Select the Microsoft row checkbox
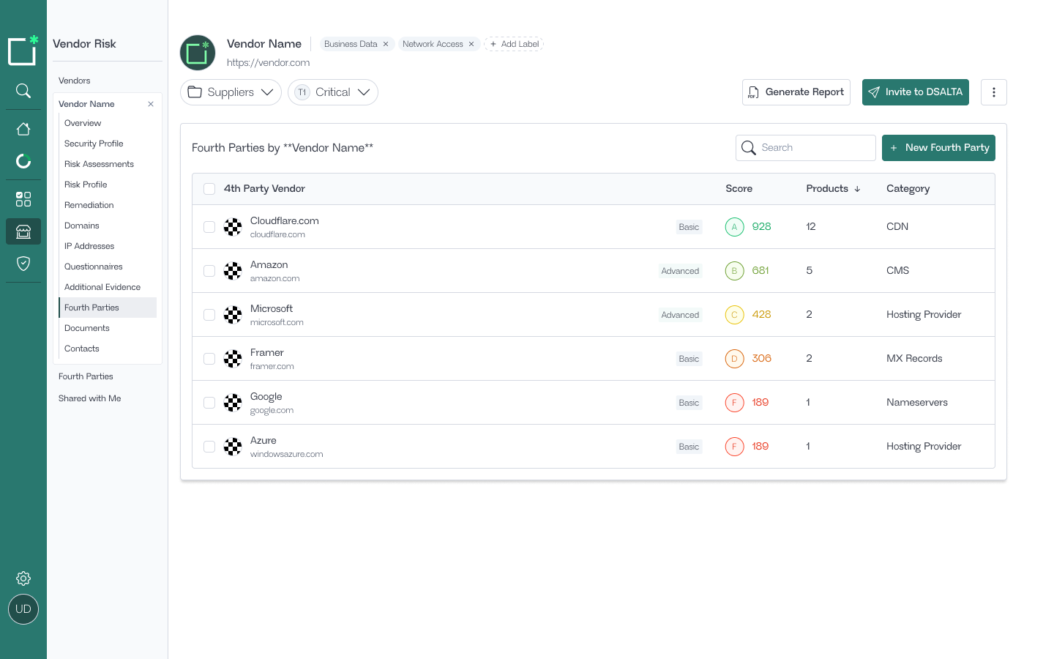Viewport: 1054px width, 659px height. [209, 315]
